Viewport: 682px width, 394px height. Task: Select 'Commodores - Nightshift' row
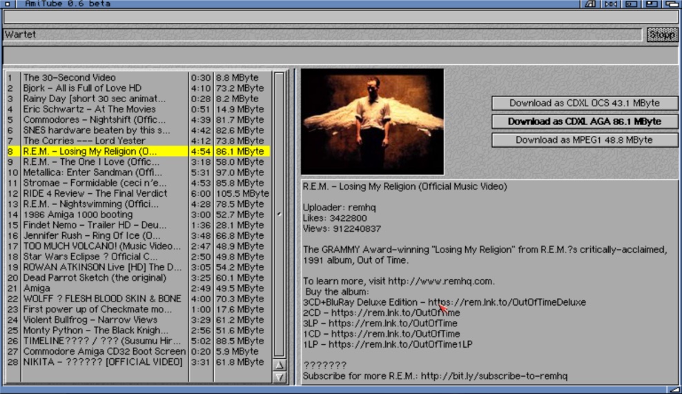click(138, 119)
